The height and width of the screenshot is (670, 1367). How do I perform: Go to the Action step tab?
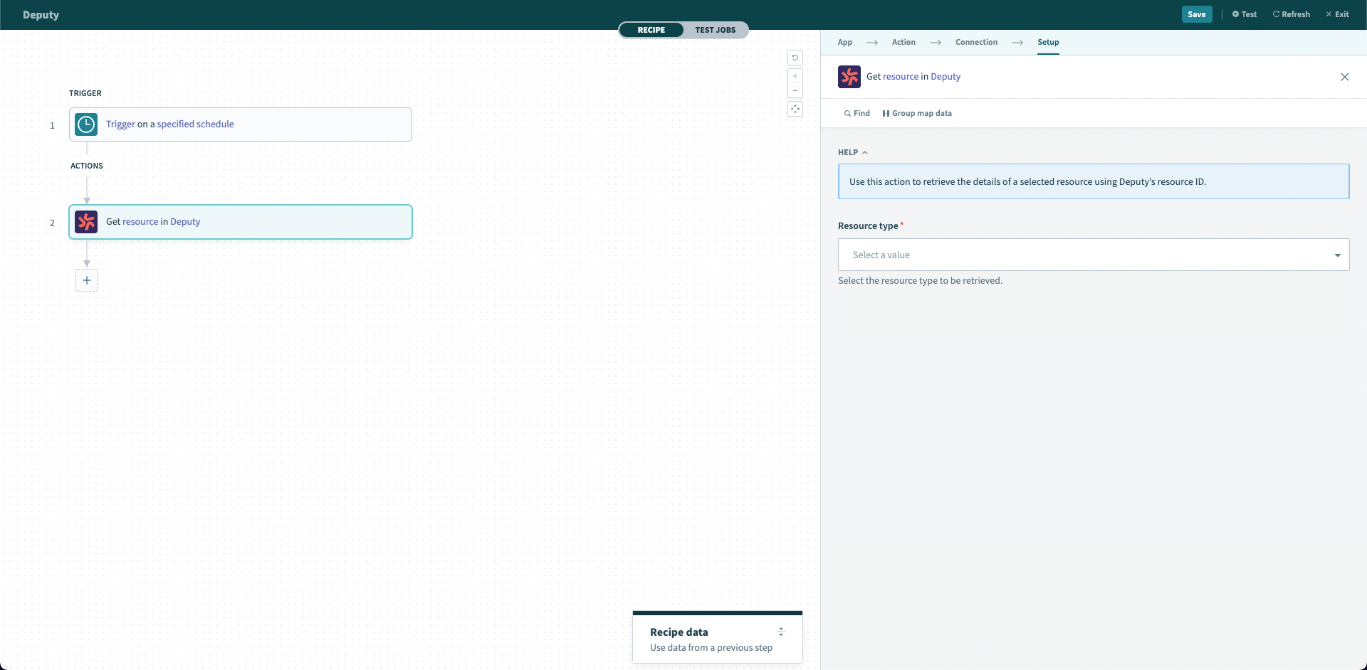pyautogui.click(x=904, y=42)
